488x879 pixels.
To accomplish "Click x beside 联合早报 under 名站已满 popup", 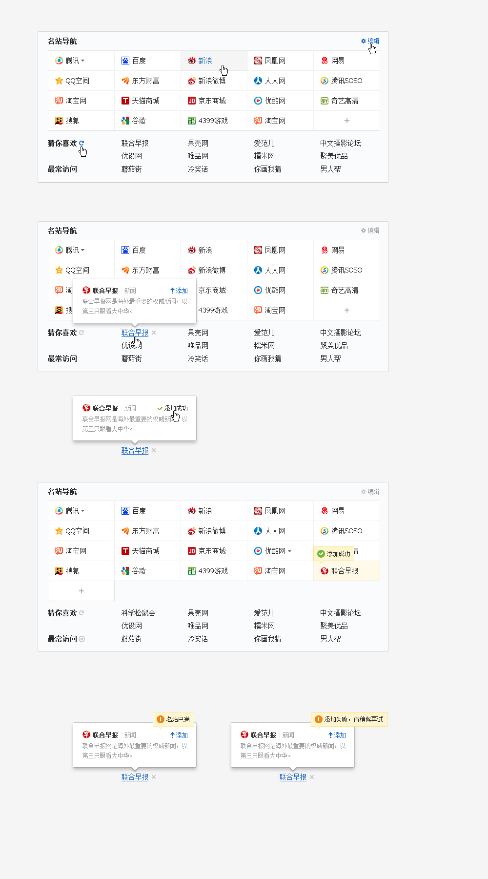I will point(154,777).
